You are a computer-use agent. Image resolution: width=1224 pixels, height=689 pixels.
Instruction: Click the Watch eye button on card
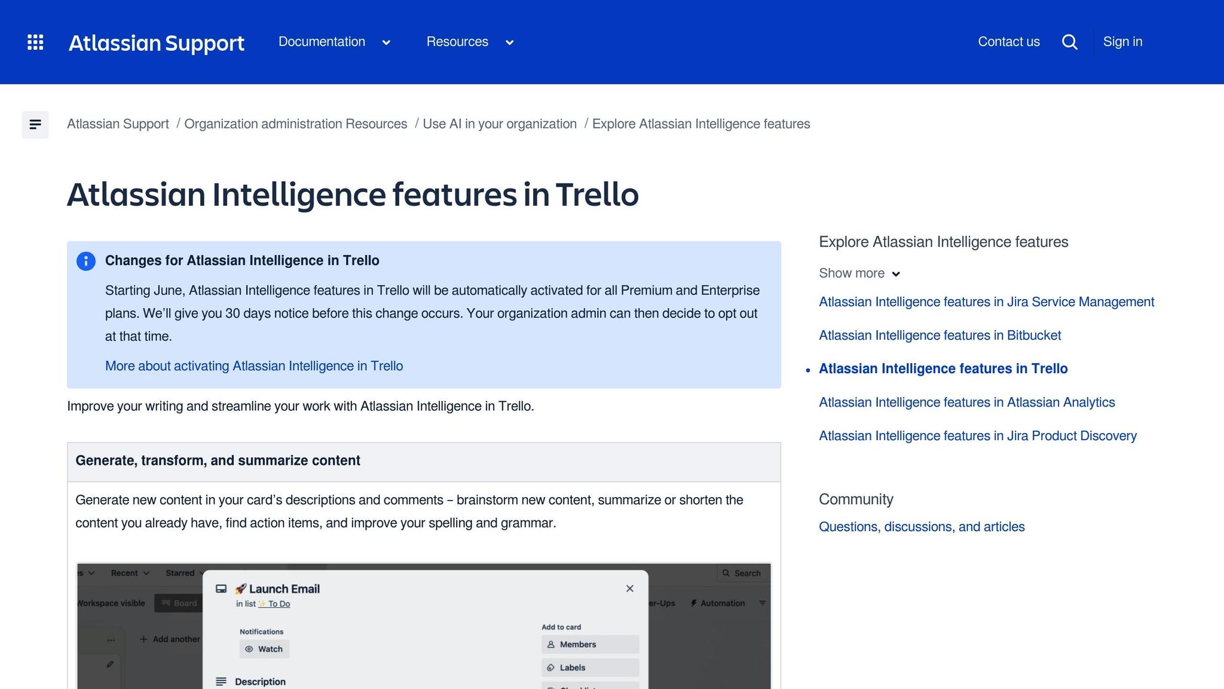pyautogui.click(x=264, y=649)
